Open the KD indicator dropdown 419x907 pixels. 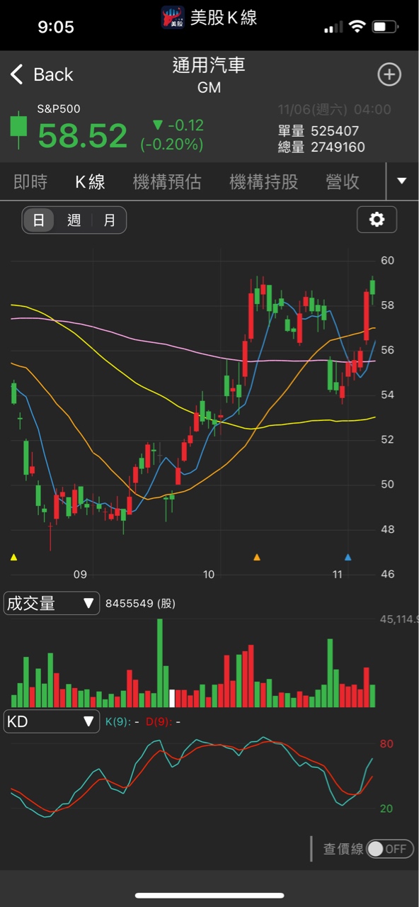[52, 721]
